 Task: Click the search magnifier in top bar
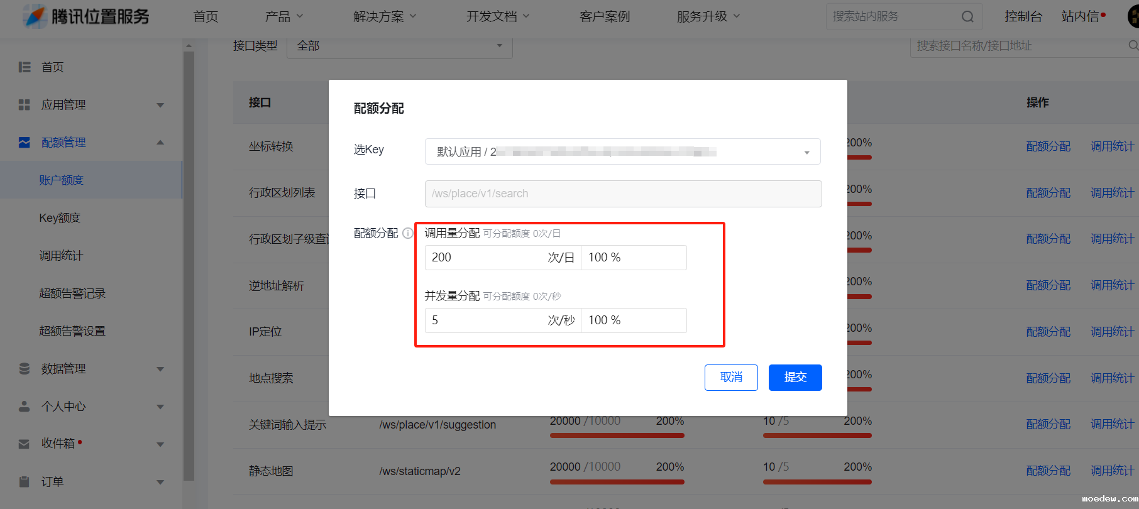click(x=967, y=17)
